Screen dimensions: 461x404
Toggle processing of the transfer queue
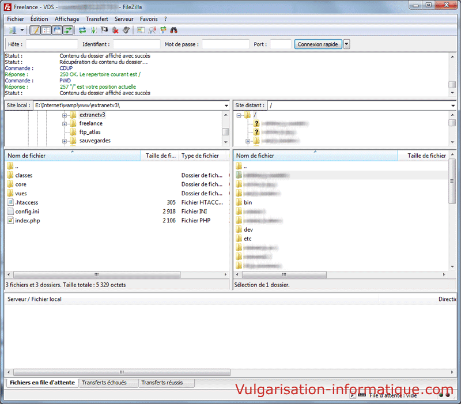tap(93, 30)
